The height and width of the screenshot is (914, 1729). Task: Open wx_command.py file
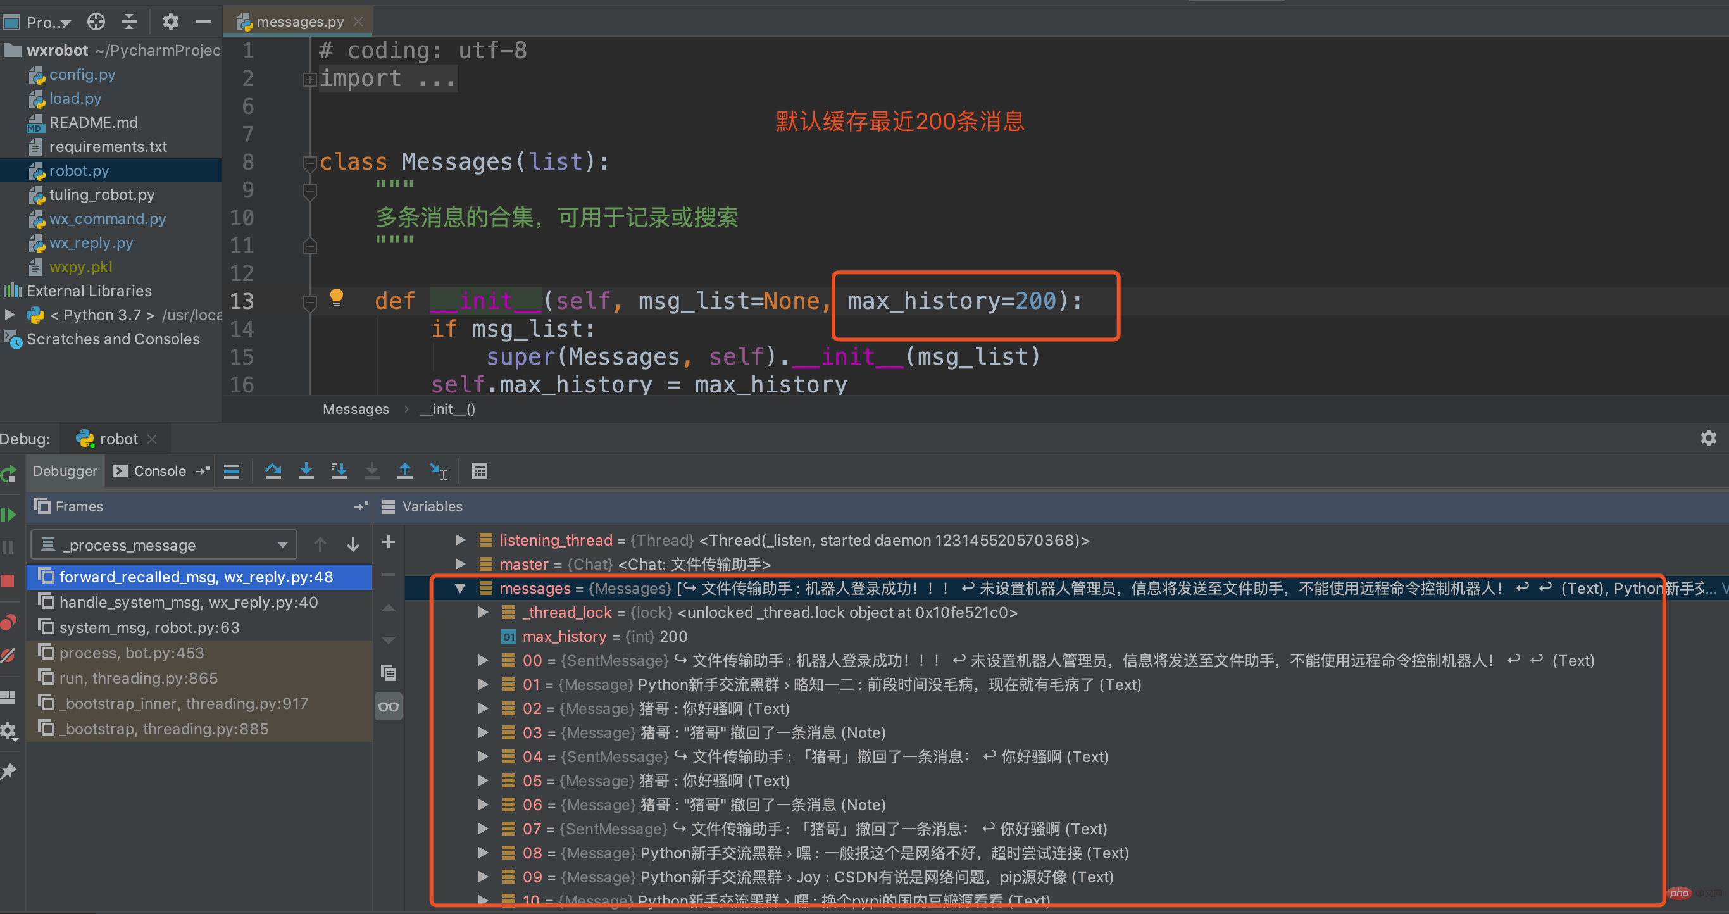pyautogui.click(x=108, y=219)
